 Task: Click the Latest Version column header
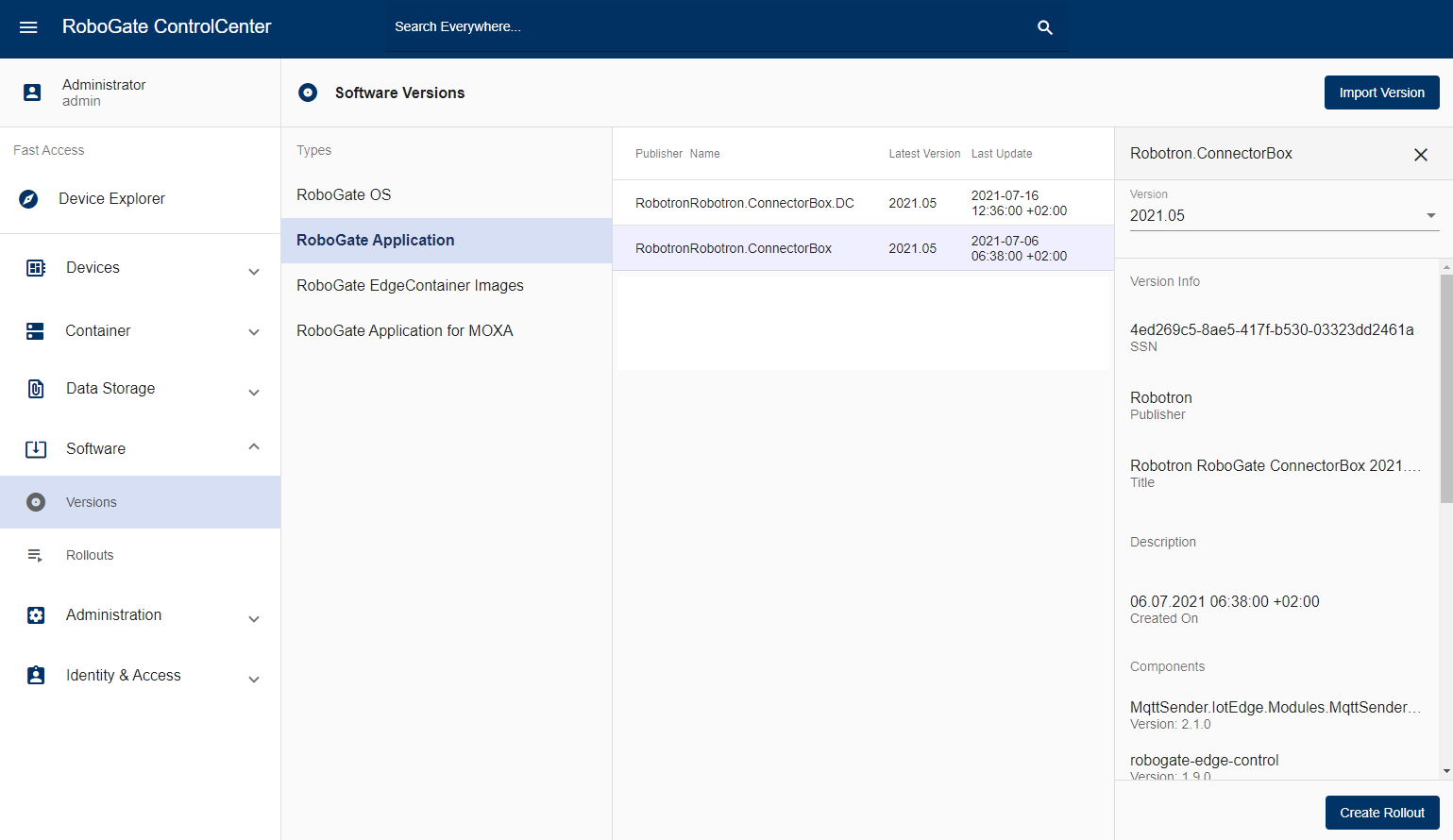tap(924, 154)
